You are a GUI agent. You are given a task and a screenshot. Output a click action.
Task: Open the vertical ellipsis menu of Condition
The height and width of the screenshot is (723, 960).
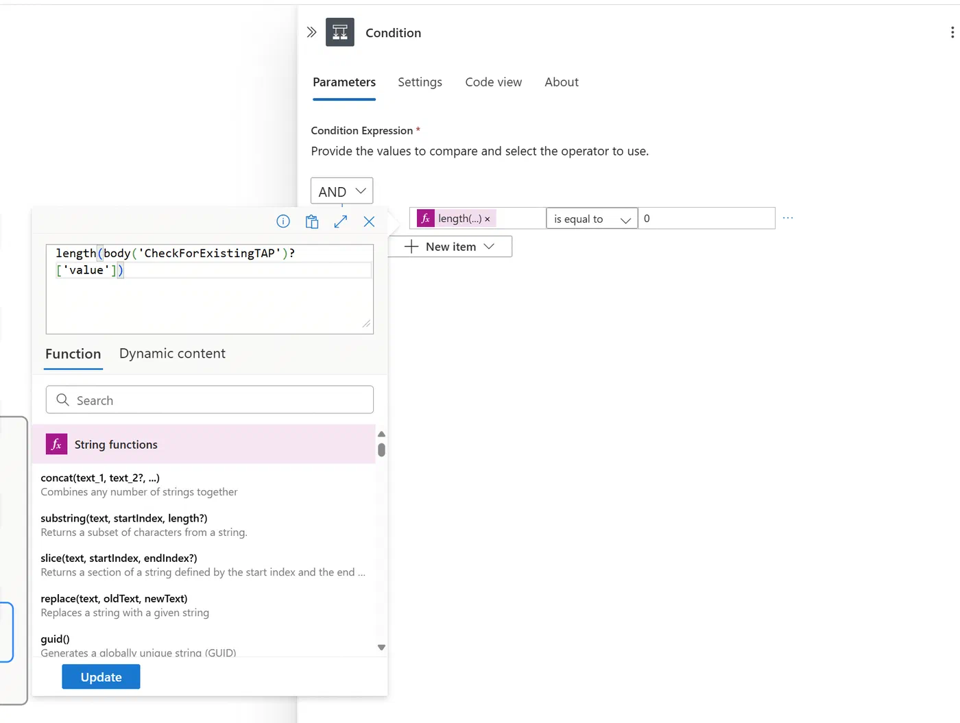(x=952, y=32)
